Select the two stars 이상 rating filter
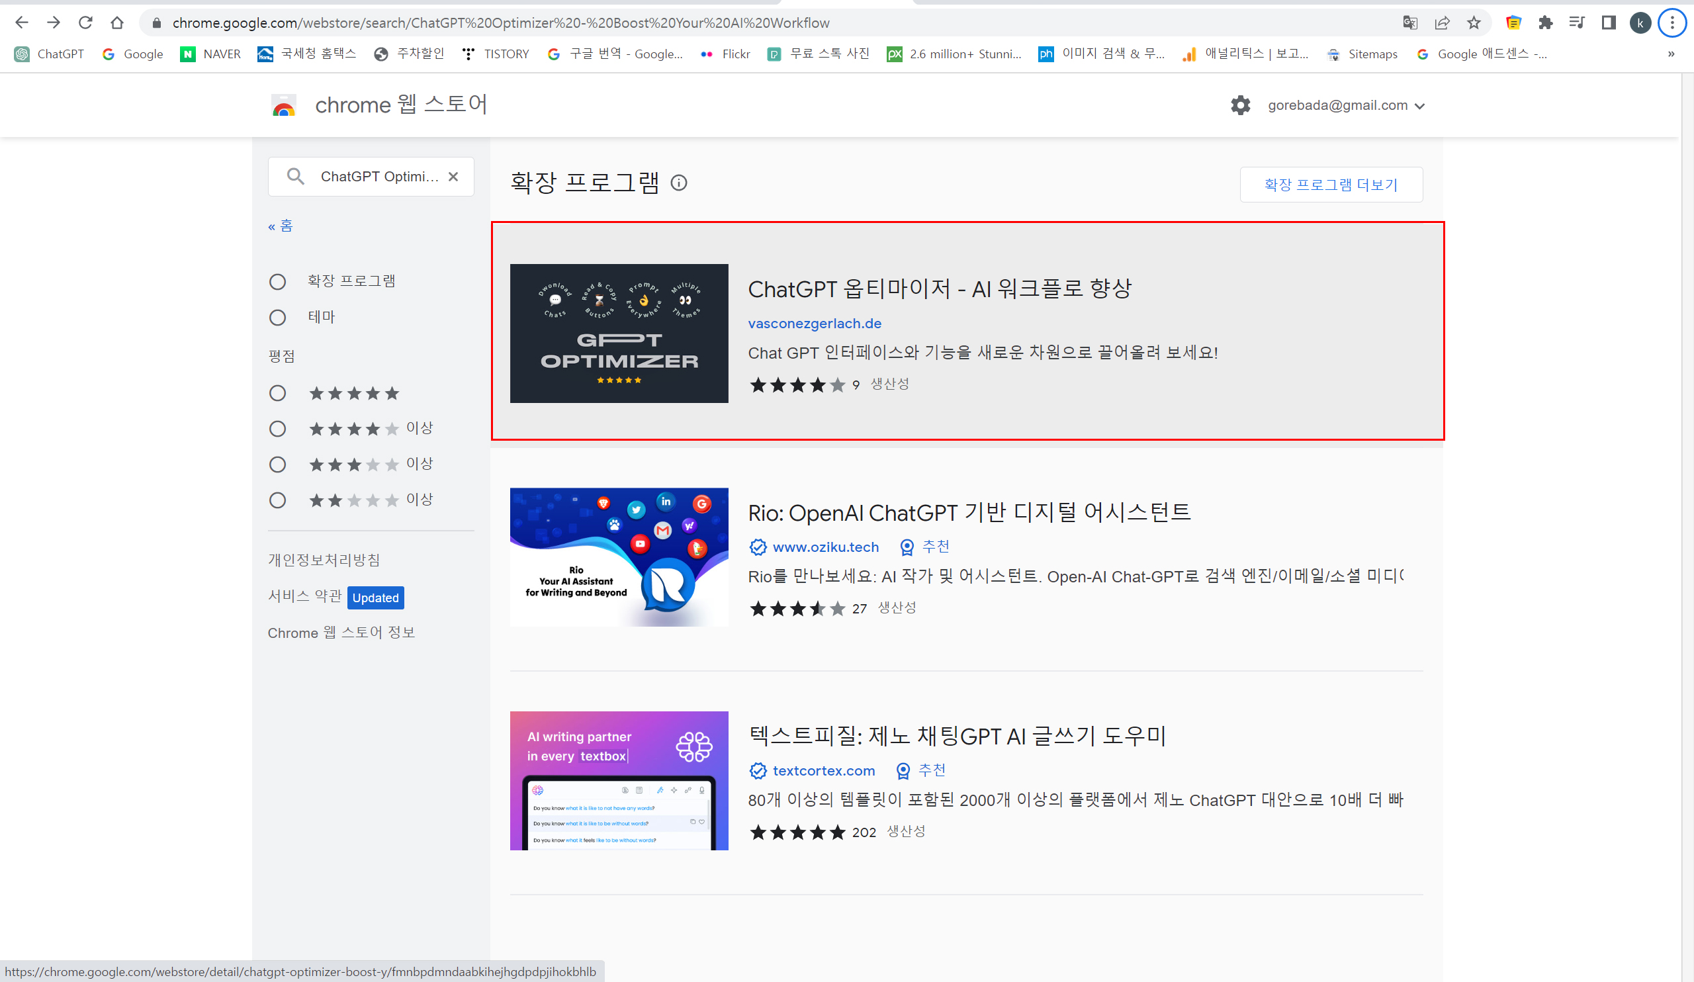This screenshot has height=982, width=1694. point(278,500)
